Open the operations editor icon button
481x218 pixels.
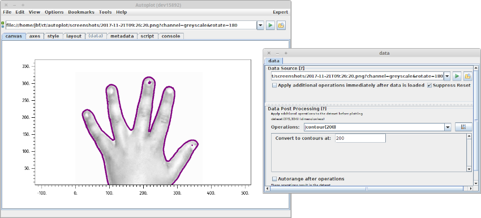(463, 127)
